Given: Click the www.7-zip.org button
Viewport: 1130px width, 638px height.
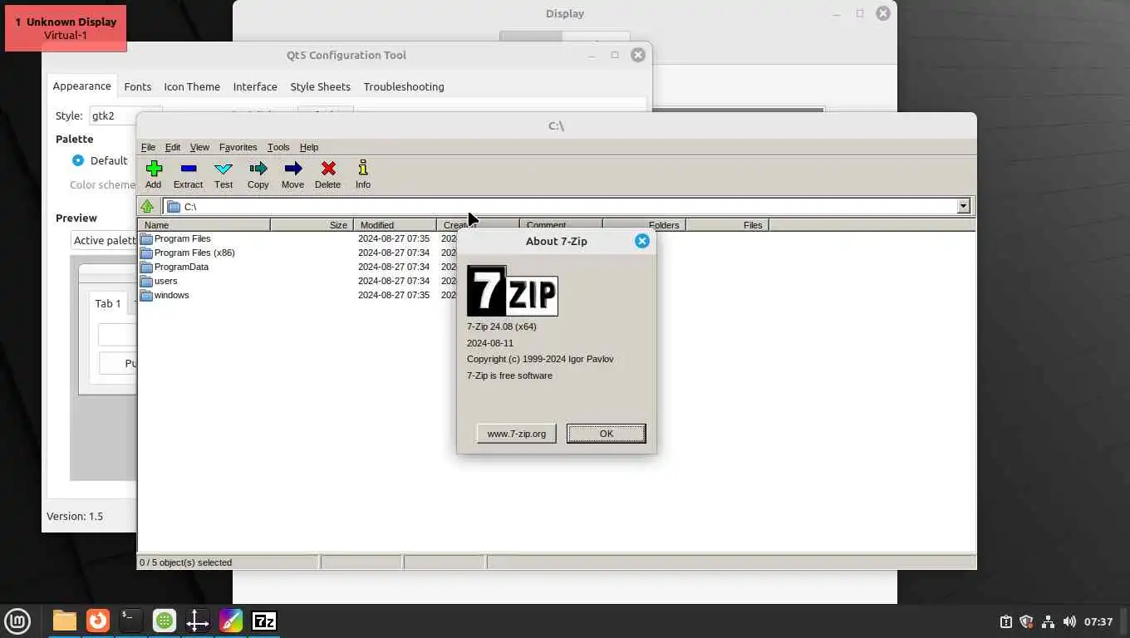Looking at the screenshot, I should pos(517,434).
